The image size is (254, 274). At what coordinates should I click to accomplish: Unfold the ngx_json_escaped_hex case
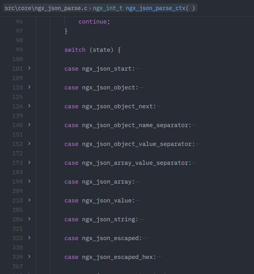pyautogui.click(x=30, y=257)
